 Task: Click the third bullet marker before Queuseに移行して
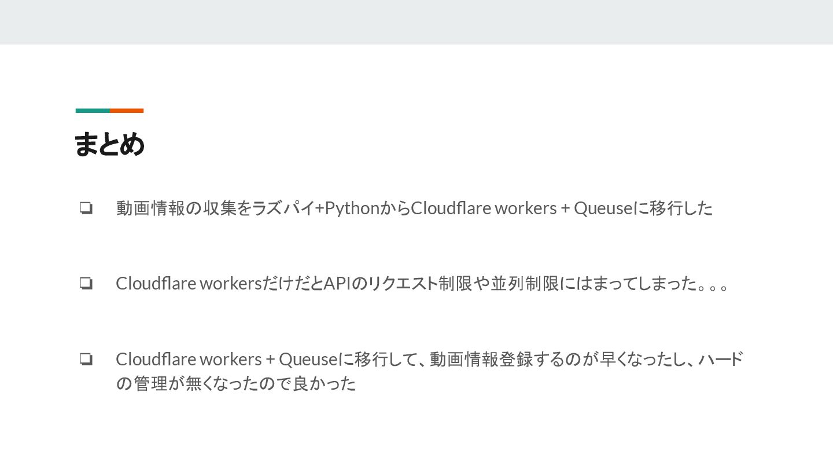(86, 360)
